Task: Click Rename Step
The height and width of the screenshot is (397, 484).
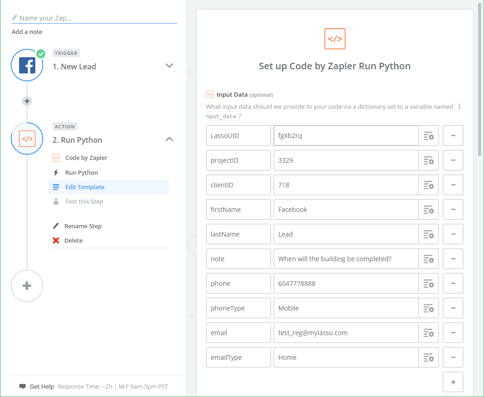Action: click(x=83, y=226)
